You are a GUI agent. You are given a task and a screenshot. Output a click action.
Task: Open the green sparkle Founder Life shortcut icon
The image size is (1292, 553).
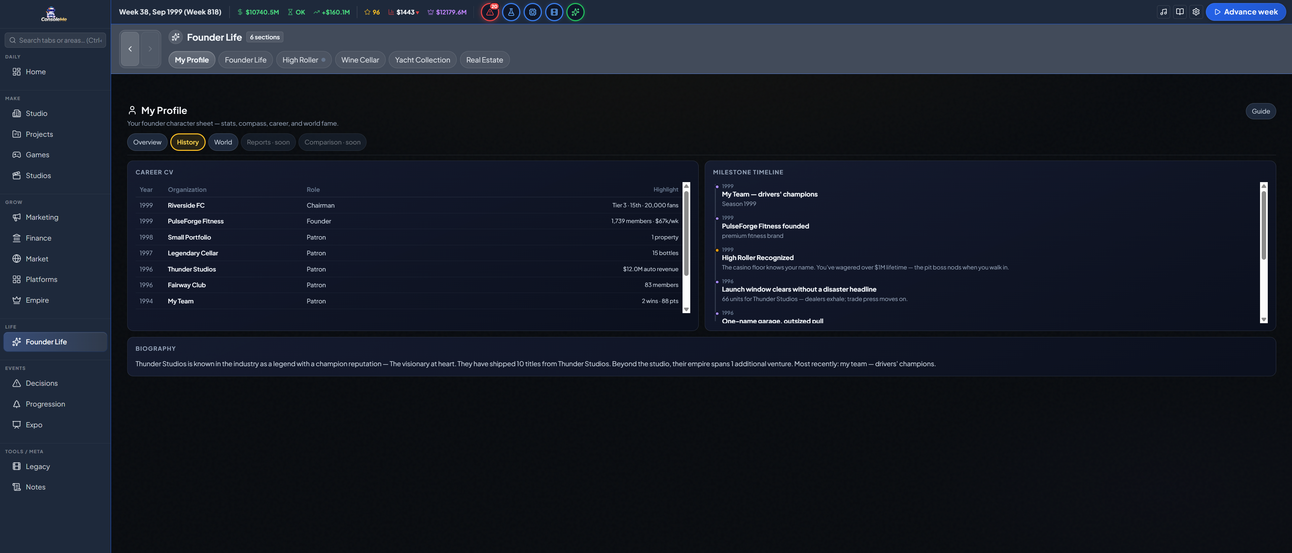tap(575, 12)
